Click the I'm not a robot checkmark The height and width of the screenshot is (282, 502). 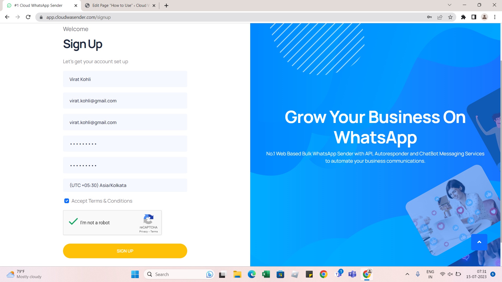tap(73, 222)
